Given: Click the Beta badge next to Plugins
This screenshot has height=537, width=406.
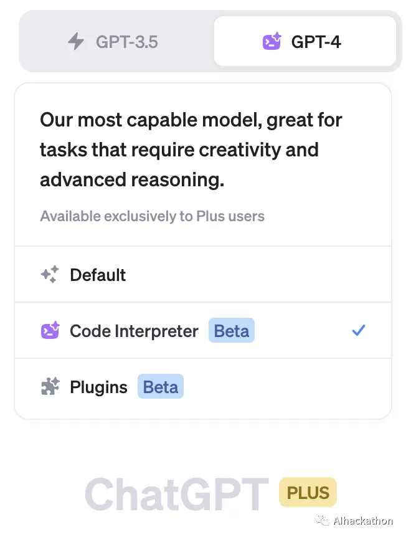Looking at the screenshot, I should pos(161,387).
